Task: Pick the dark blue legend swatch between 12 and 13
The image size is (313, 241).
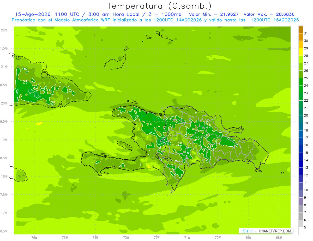Action: [301, 171]
